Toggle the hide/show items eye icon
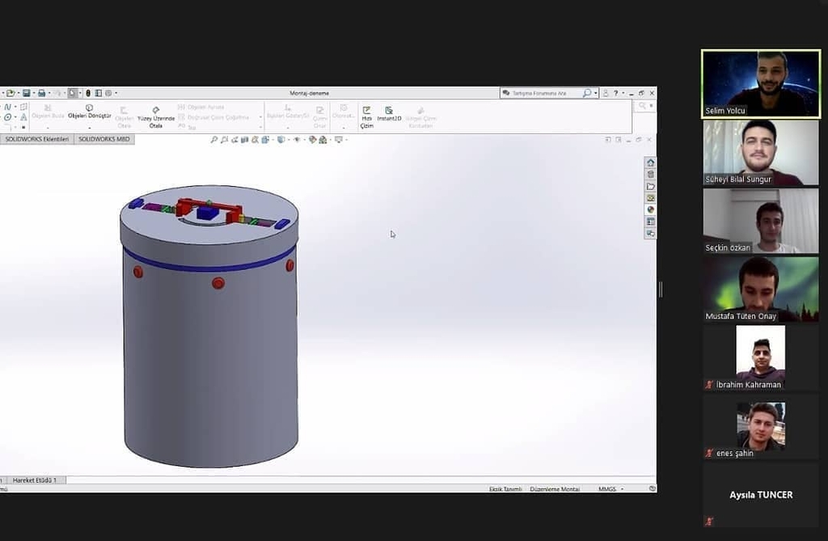This screenshot has height=541, width=828. (297, 140)
